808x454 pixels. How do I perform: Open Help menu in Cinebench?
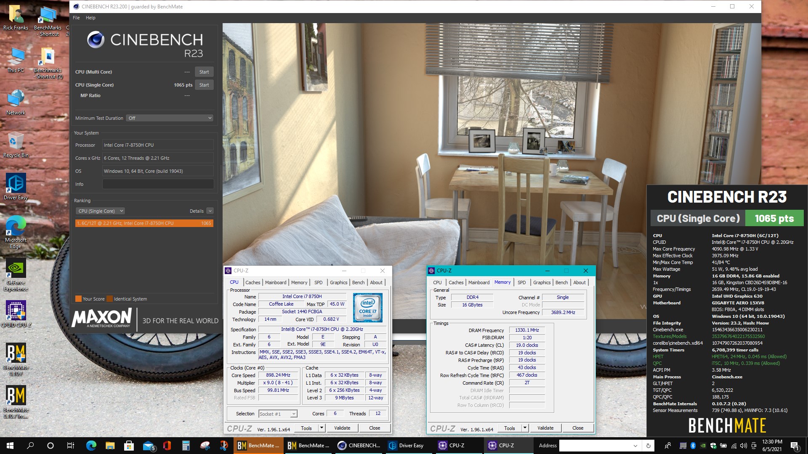pyautogui.click(x=90, y=18)
